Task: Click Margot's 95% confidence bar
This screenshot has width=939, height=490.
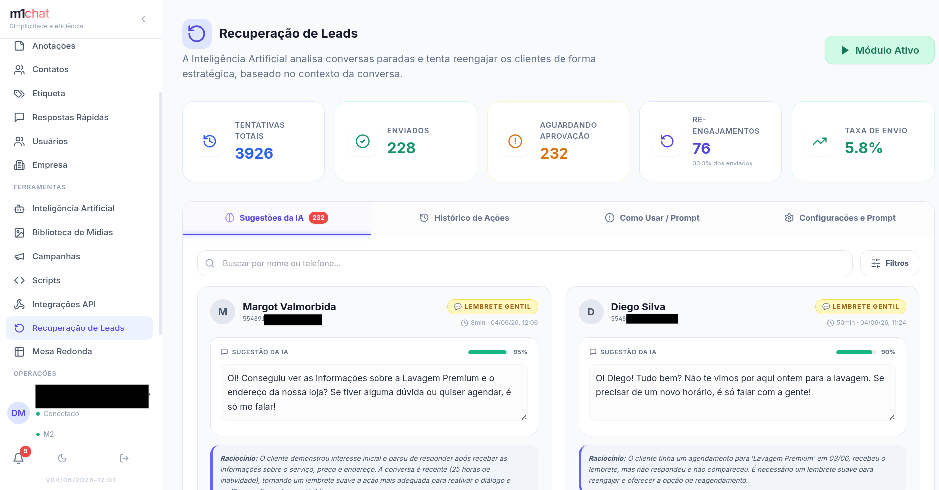Action: tap(488, 352)
